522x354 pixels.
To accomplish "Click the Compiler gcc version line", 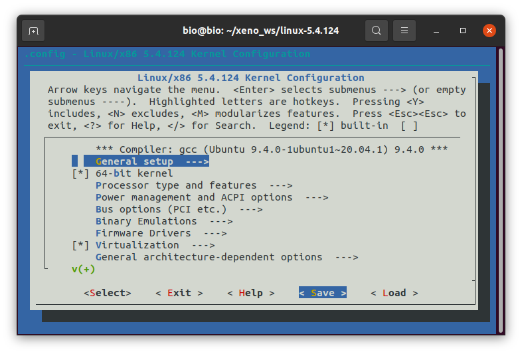I will (x=272, y=149).
